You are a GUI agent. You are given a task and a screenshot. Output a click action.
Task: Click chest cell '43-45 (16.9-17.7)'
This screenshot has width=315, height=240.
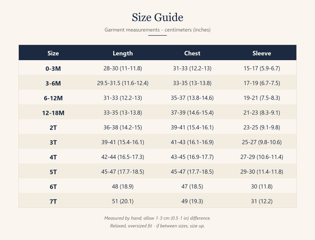192,157
